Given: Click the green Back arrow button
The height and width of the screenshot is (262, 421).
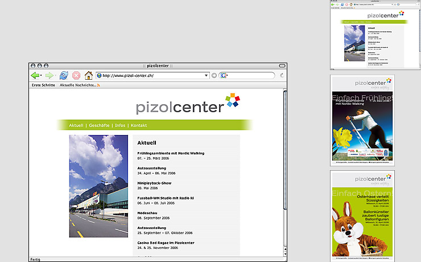Looking at the screenshot, I should [35, 76].
